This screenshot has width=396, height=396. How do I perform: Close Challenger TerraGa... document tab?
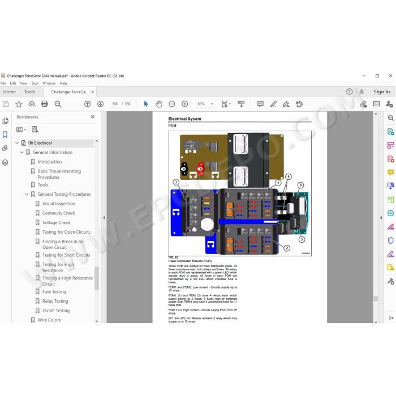pos(93,92)
